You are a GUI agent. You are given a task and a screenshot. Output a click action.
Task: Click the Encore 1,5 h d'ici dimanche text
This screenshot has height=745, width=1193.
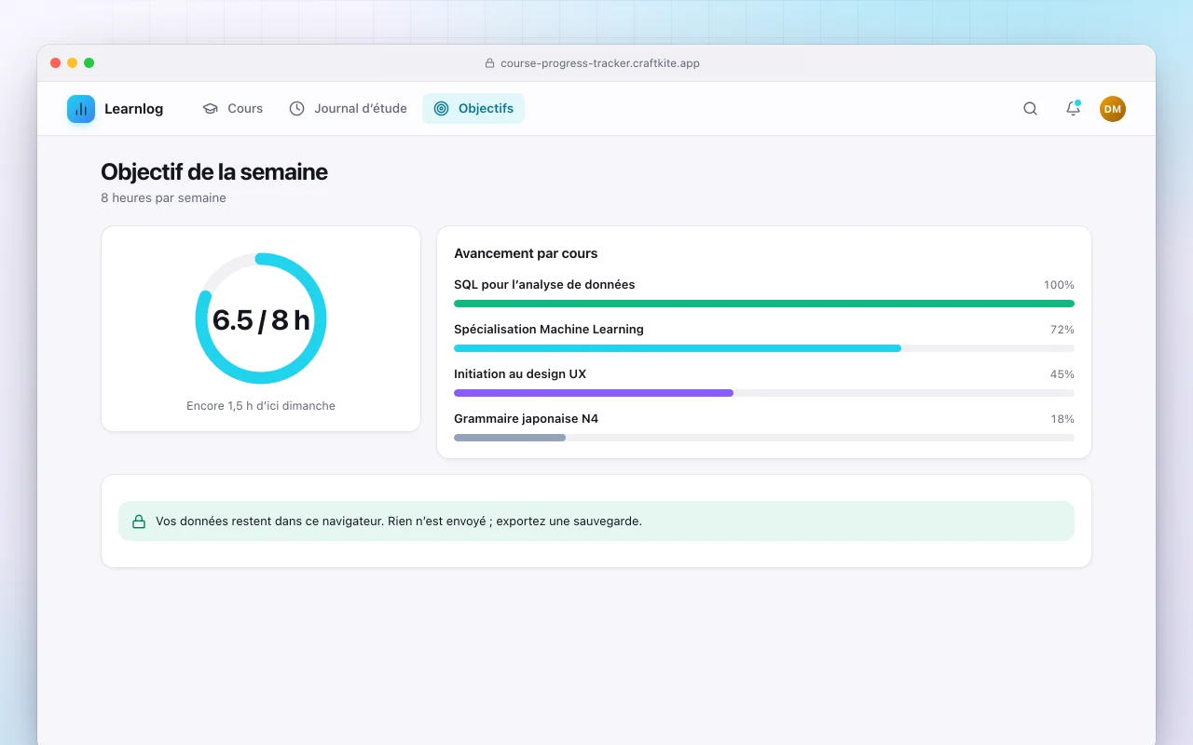coord(261,406)
